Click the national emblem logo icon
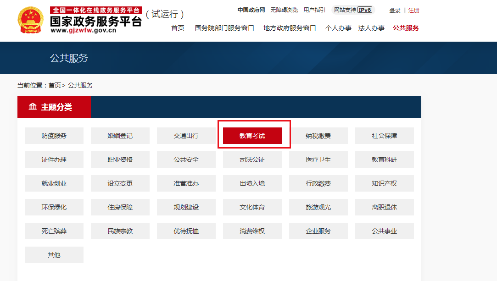Screen dimensions: 497x281 (31, 21)
